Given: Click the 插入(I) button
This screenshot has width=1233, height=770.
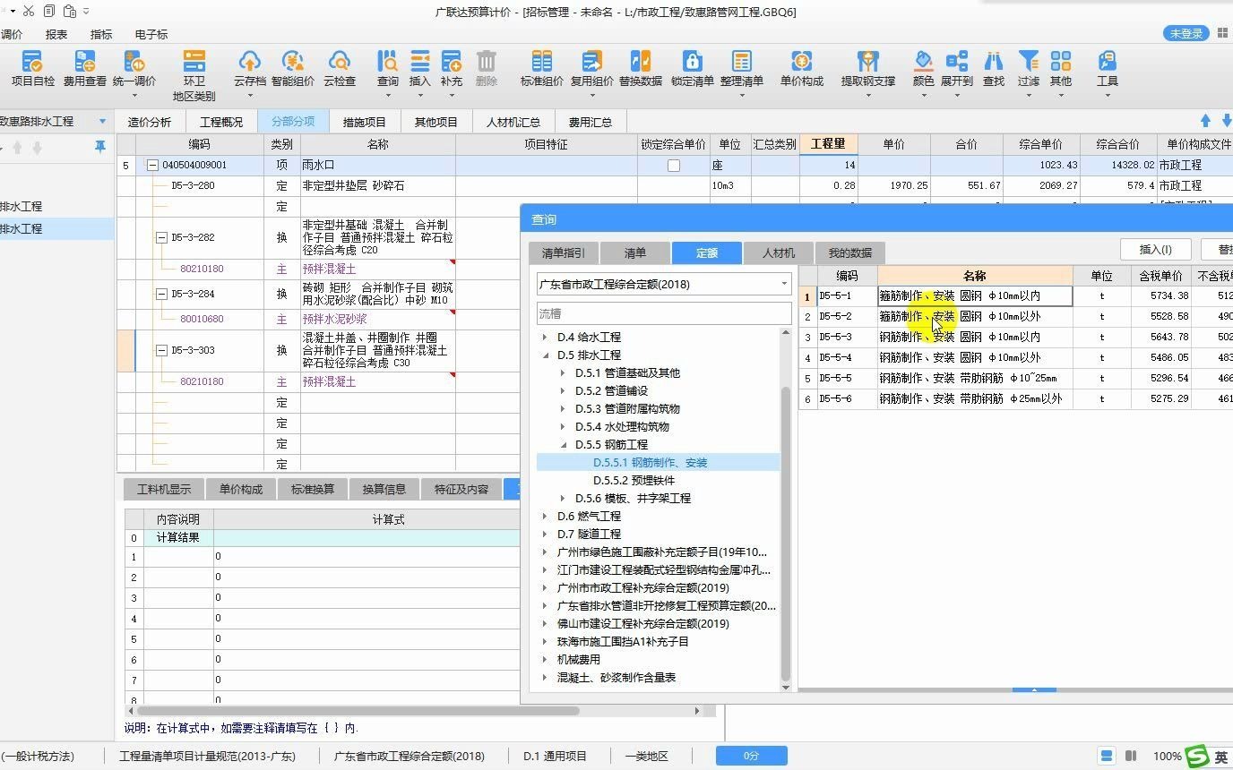Looking at the screenshot, I should click(1155, 250).
